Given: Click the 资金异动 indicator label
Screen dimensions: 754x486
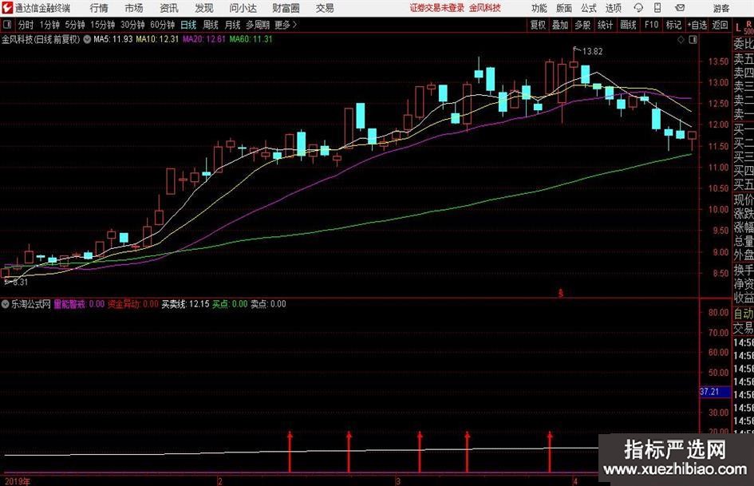Looking at the screenshot, I should click(x=124, y=304).
